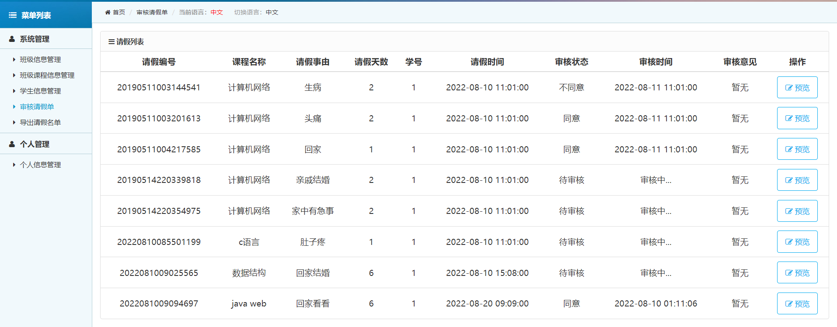Click leave time 2022-08-10 15:08:00

pyautogui.click(x=487, y=273)
